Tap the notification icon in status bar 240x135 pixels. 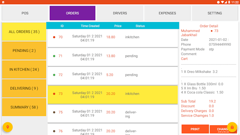point(3,2)
